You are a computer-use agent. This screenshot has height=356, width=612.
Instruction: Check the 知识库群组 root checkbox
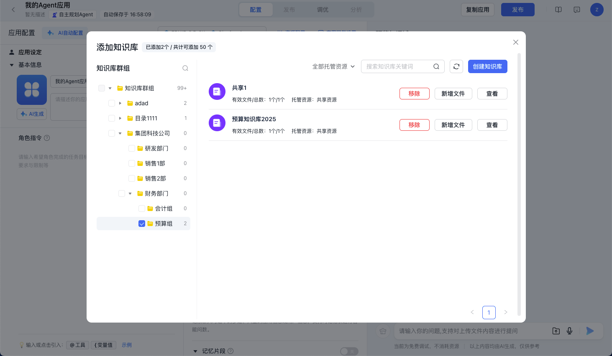click(x=102, y=88)
